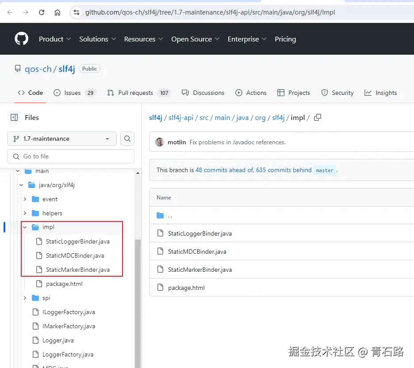Click the collapse file tree panel icon
The height and width of the screenshot is (368, 414).
pyautogui.click(x=14, y=117)
